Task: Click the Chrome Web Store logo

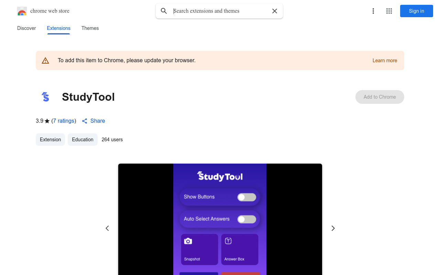Action: point(22,11)
